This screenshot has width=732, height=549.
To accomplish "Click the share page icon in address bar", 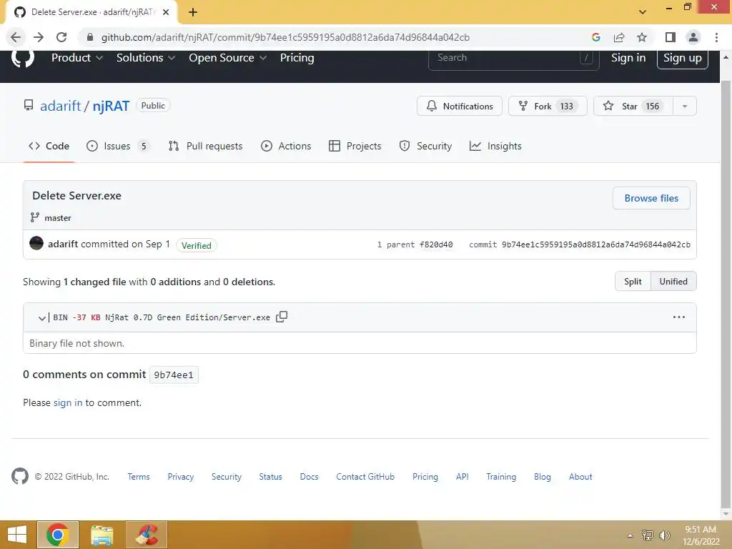I will point(619,37).
